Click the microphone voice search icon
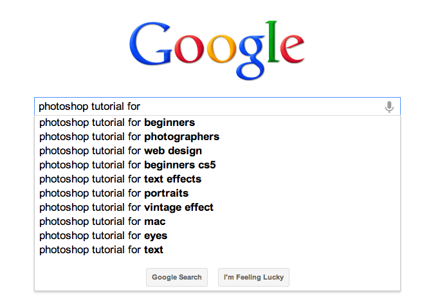Image resolution: width=440 pixels, height=304 pixels. pos(389,107)
